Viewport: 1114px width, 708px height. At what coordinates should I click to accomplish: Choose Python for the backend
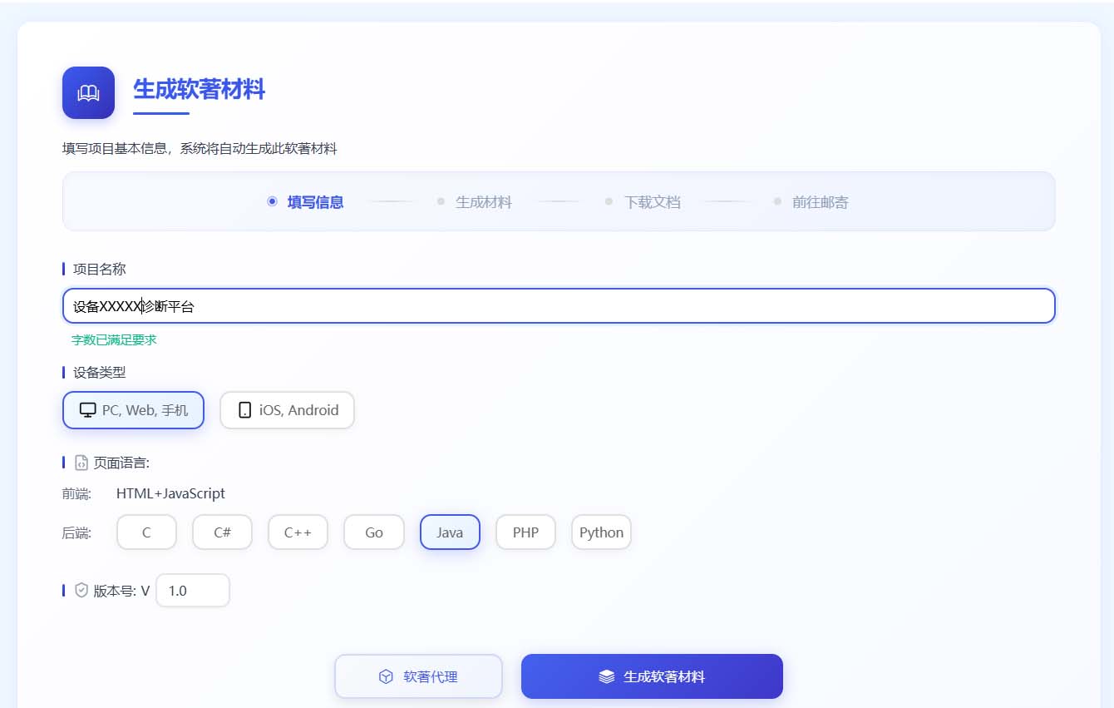[601, 532]
